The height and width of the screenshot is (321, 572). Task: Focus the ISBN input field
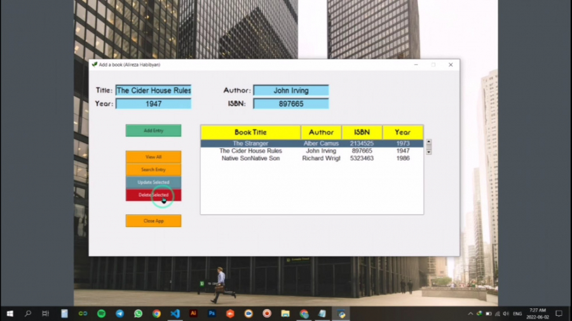coord(290,104)
